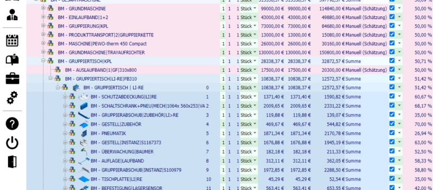Select row BM - MASCHINE|PEWO-therm 450 Compact
Image resolution: width=433 pixels, height=190 pixels.
coord(102,44)
